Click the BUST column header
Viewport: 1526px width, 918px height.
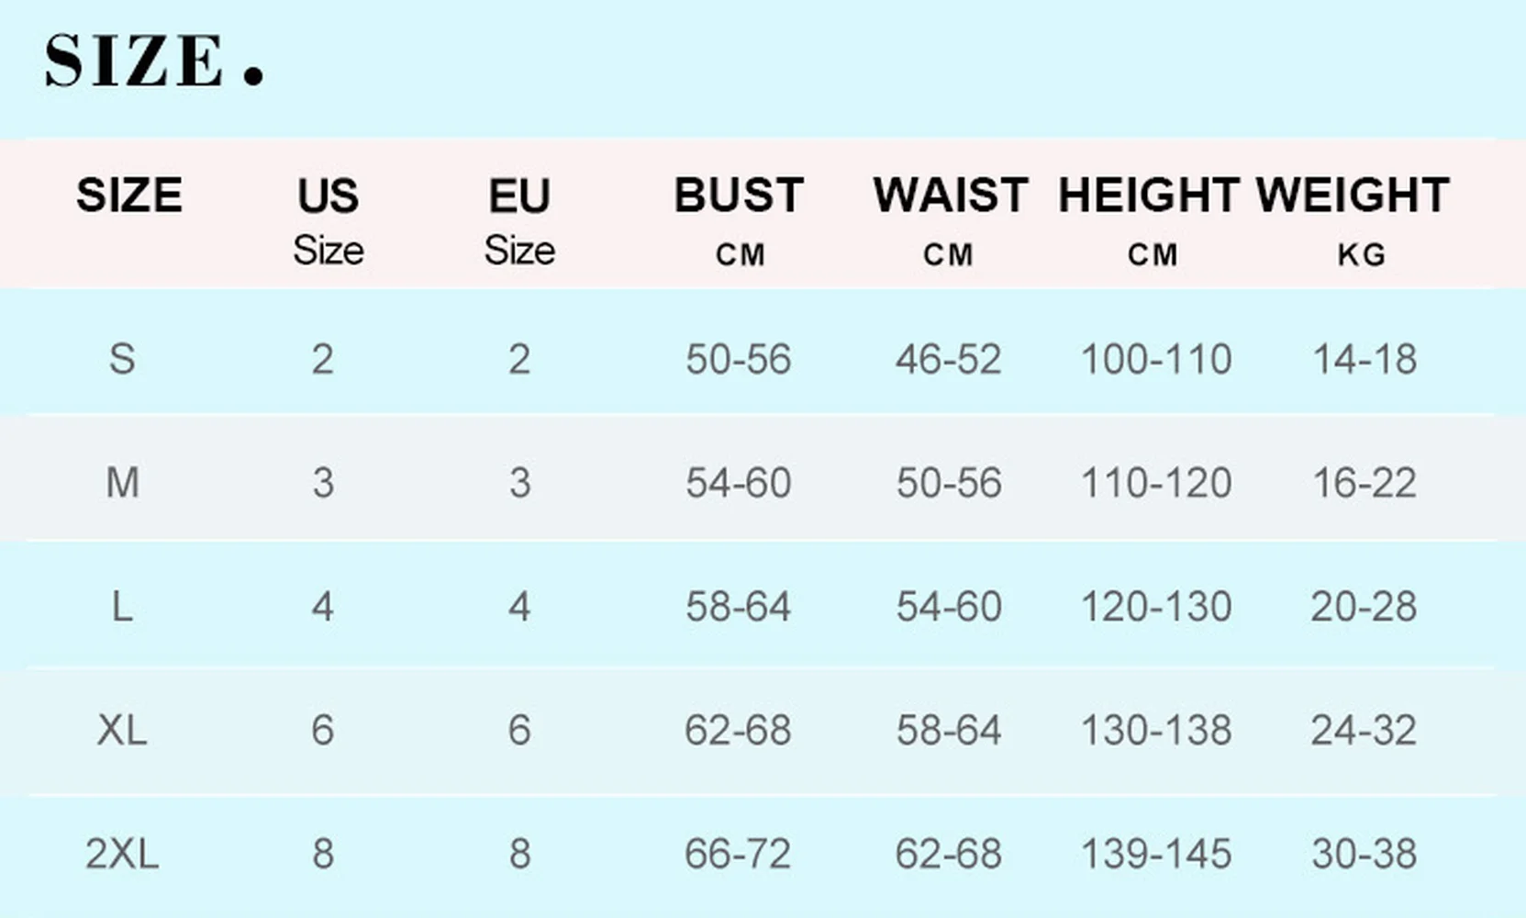click(x=739, y=196)
